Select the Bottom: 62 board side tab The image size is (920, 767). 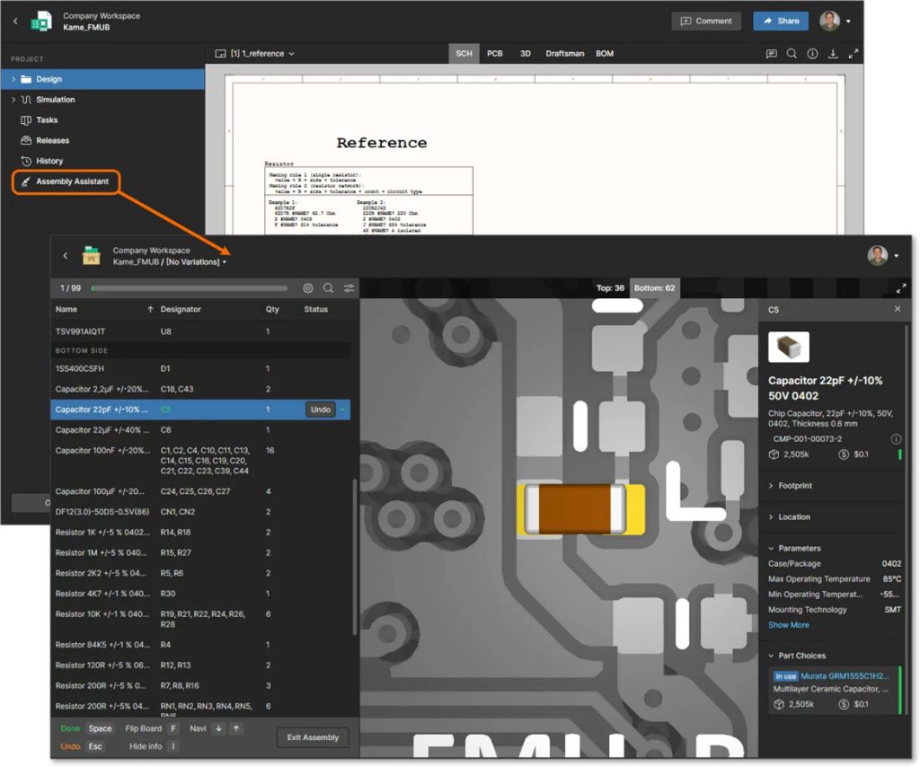654,288
